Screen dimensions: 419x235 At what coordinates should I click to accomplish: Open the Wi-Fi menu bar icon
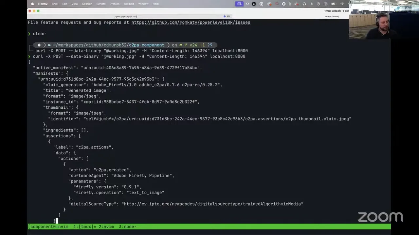click(342, 4)
